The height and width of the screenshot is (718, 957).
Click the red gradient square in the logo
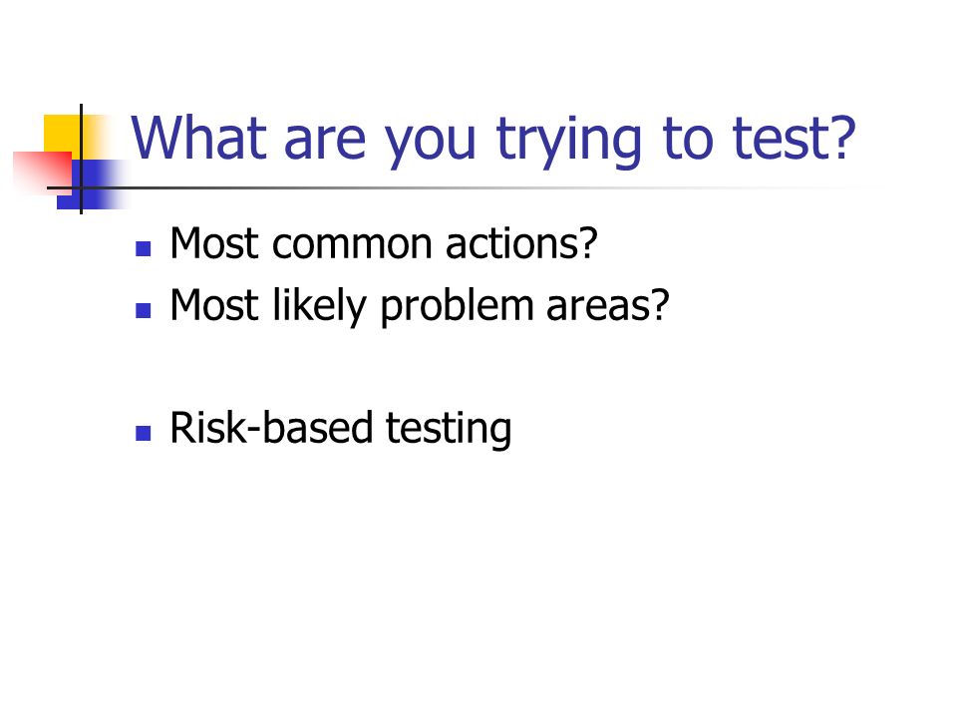click(42, 173)
